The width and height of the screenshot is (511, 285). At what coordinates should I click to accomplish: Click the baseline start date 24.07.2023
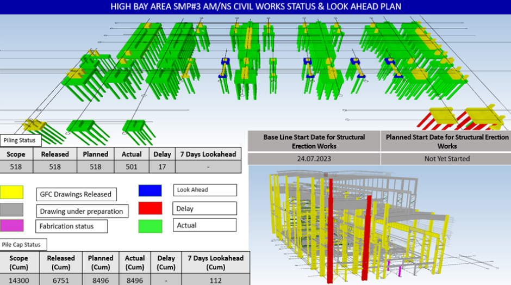point(314,159)
